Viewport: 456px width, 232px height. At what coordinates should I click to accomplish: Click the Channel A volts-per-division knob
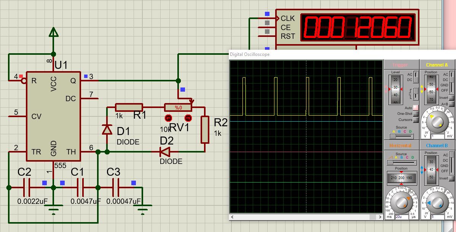coord(438,121)
